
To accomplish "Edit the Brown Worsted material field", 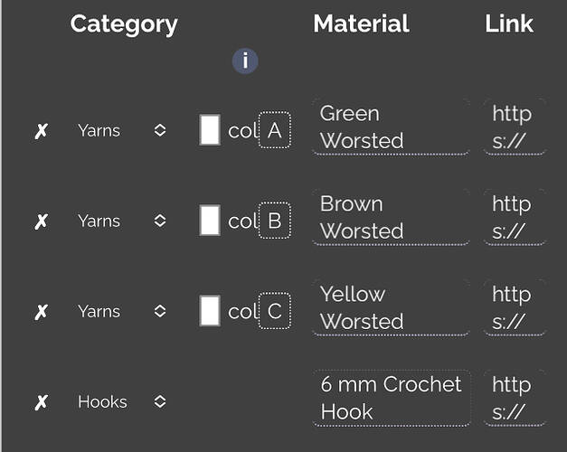I will [392, 217].
